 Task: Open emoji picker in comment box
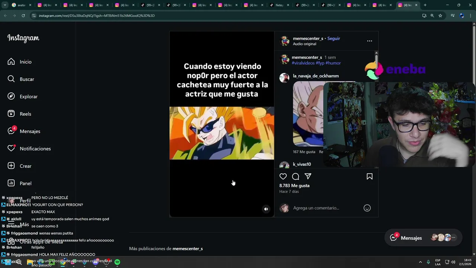click(367, 208)
